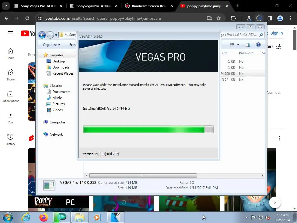Bookmark this page with the star icon
The width and height of the screenshot is (297, 223).
[219, 18]
